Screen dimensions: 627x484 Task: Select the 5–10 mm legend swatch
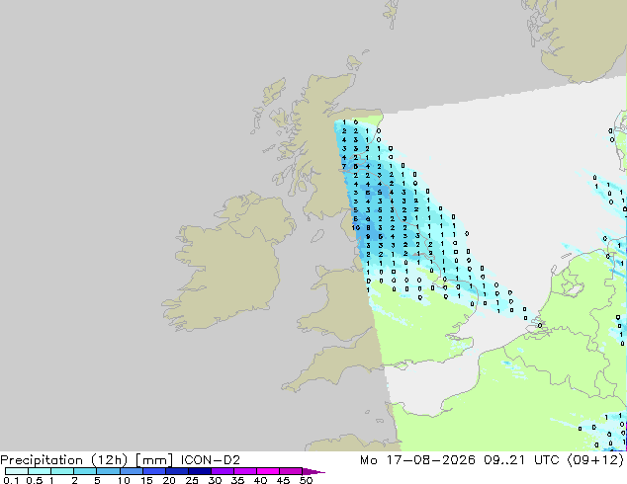[x=108, y=471]
